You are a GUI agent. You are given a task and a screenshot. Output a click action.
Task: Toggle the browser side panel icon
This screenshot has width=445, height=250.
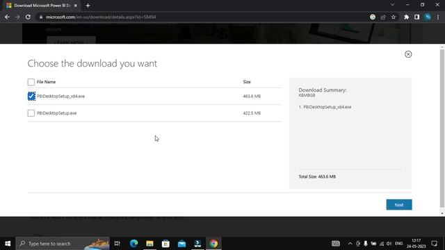(x=416, y=17)
